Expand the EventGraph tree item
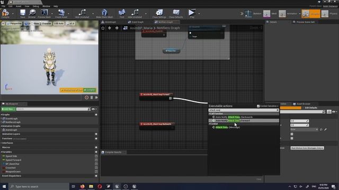This screenshot has width=339, height=190. (2, 119)
